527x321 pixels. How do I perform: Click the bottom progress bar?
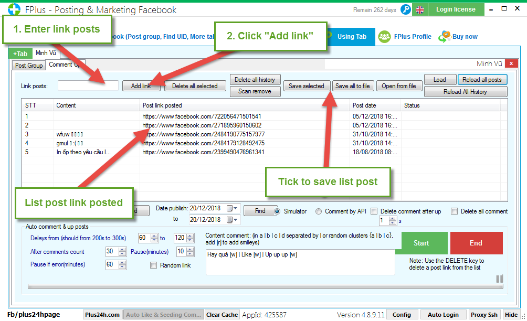266,286
